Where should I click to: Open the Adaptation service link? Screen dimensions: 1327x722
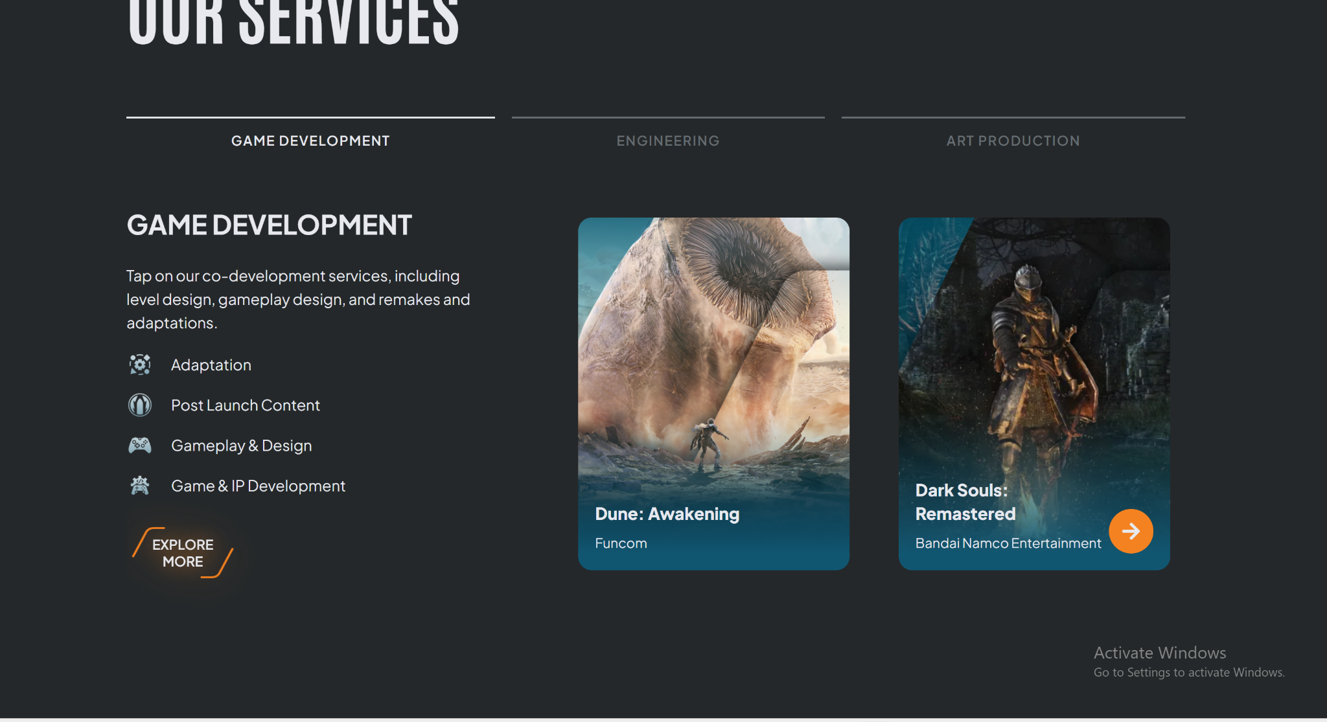click(x=211, y=365)
